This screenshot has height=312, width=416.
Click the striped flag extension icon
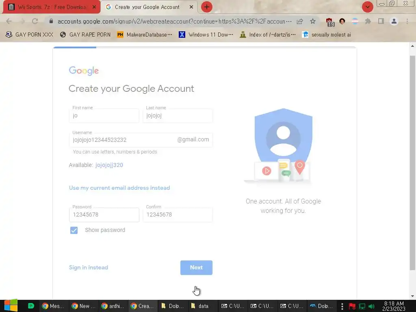[355, 21]
